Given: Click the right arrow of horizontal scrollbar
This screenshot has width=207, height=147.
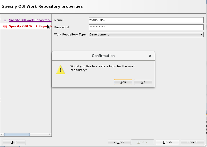Looking at the screenshot, I should click(50, 134).
